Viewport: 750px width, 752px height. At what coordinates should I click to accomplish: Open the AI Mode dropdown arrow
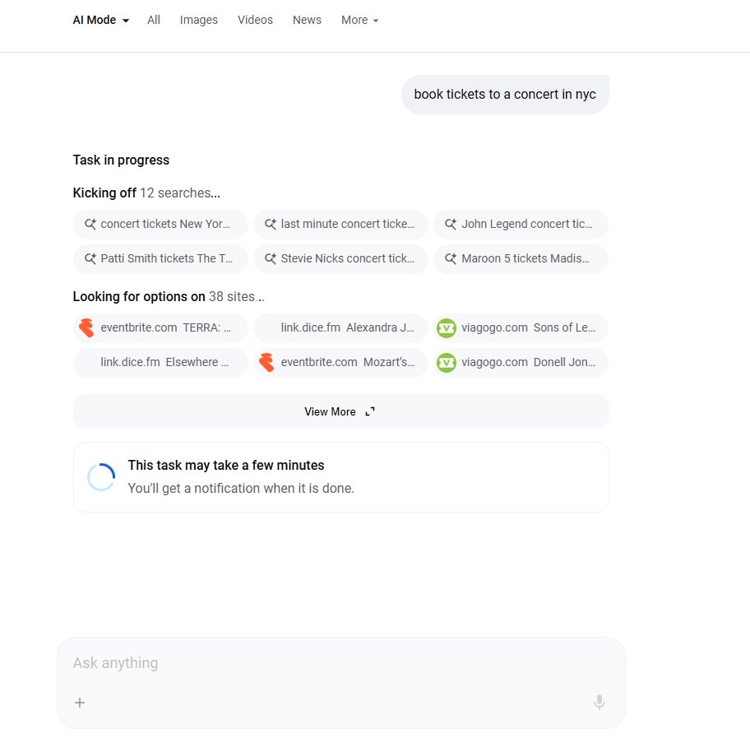pos(126,21)
